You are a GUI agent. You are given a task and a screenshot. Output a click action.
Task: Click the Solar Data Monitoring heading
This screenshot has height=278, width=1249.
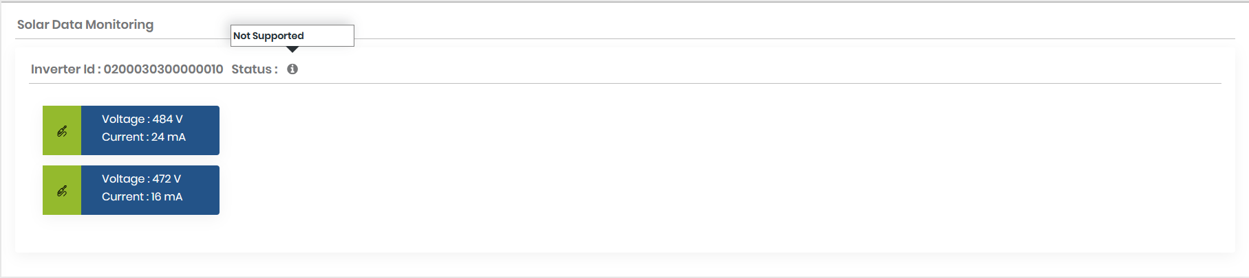pyautogui.click(x=85, y=25)
